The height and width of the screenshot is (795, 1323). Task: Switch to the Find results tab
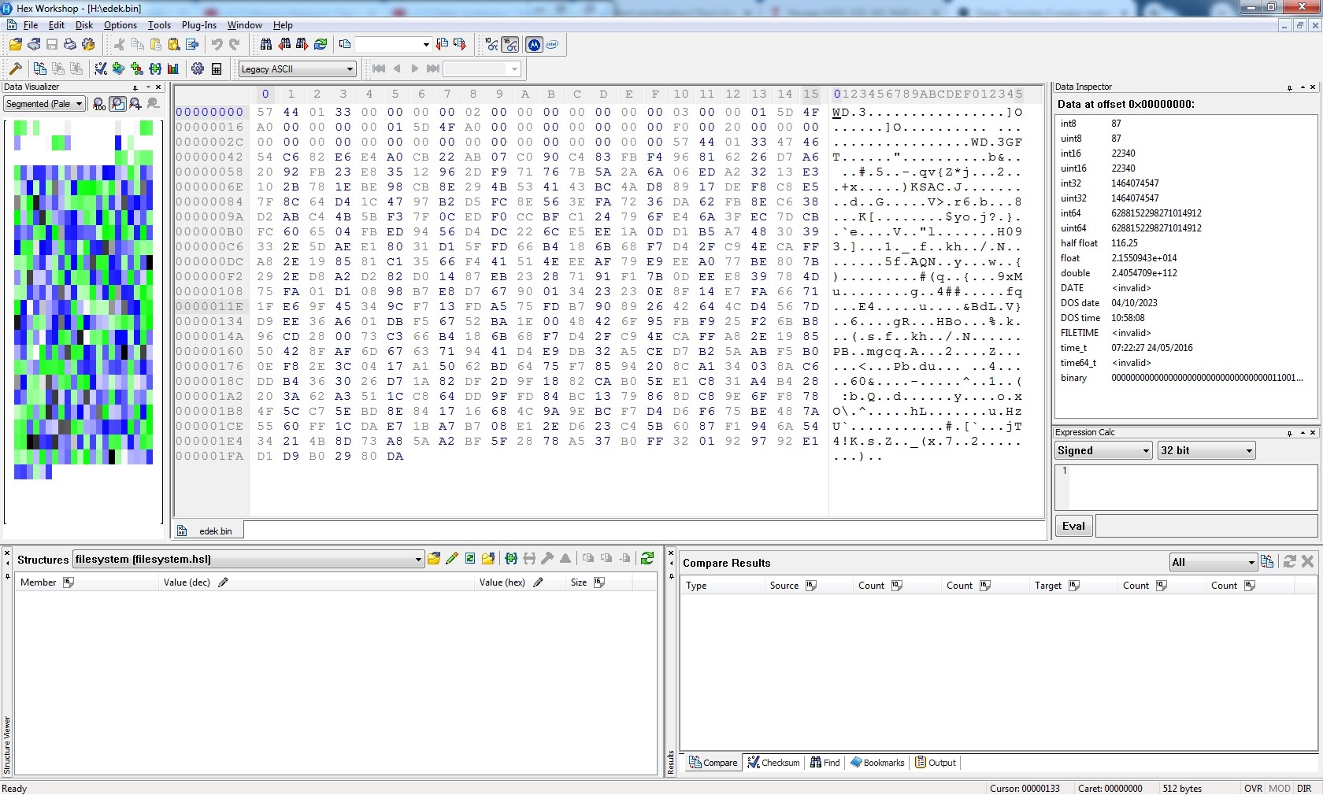click(825, 763)
